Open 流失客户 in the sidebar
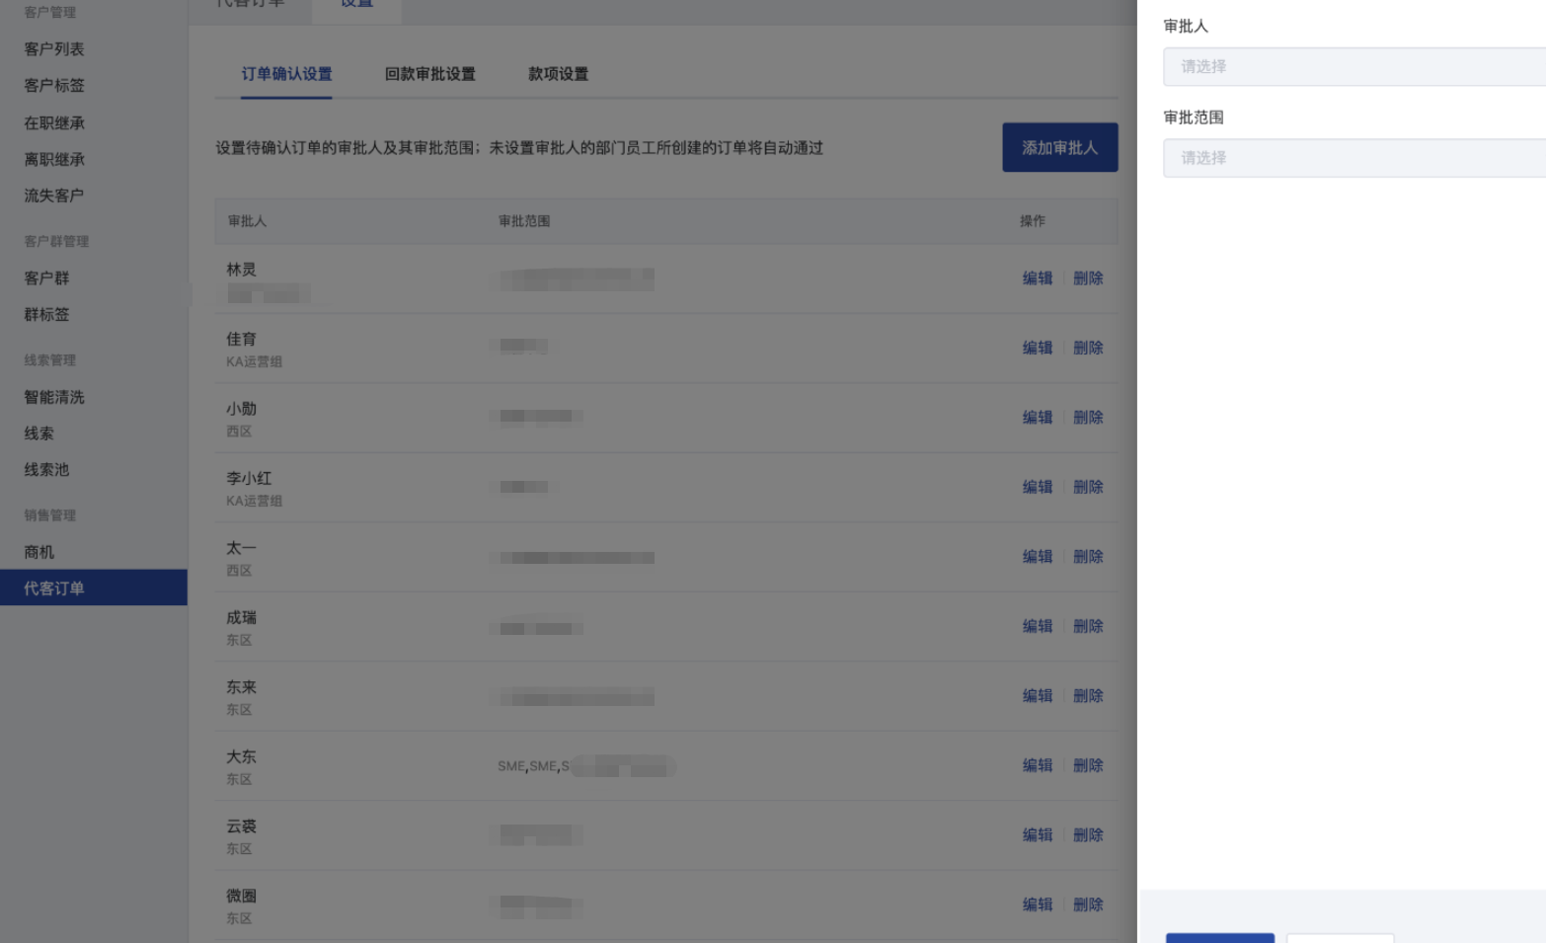 pyautogui.click(x=54, y=196)
